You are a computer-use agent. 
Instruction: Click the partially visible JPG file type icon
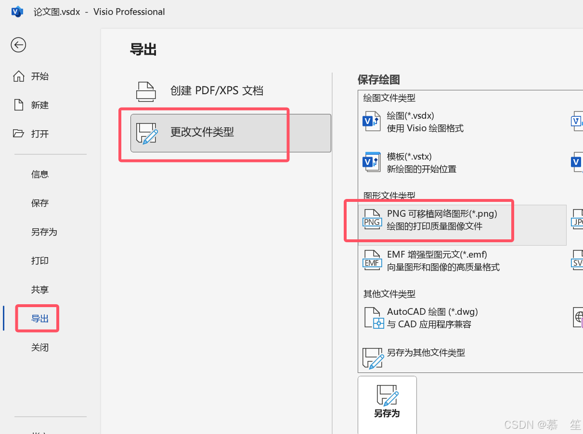tap(577, 220)
